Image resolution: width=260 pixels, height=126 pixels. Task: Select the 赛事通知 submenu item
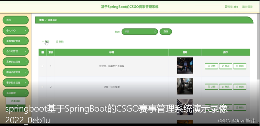16,101
